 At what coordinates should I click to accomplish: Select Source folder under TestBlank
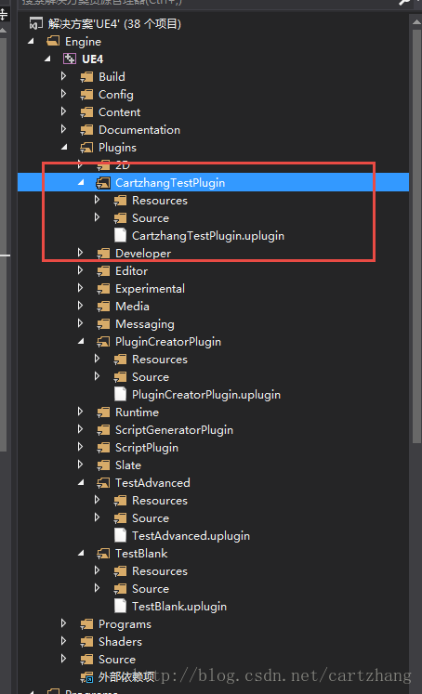(151, 589)
